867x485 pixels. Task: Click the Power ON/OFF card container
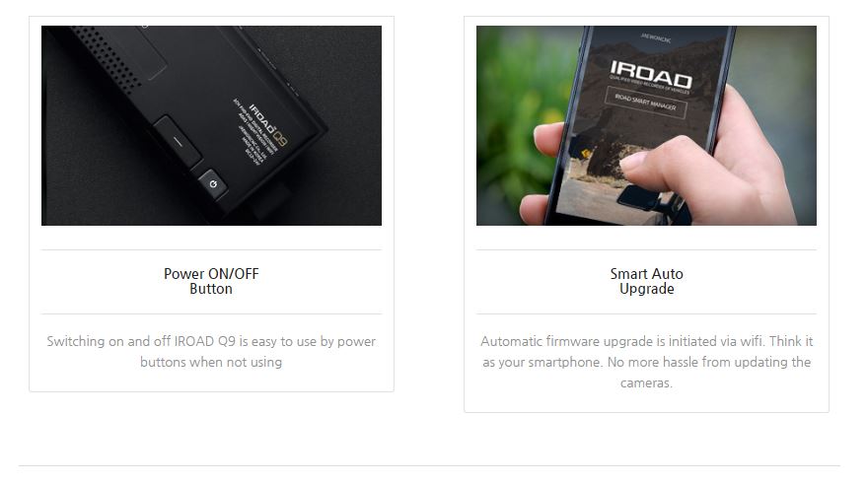click(x=211, y=204)
